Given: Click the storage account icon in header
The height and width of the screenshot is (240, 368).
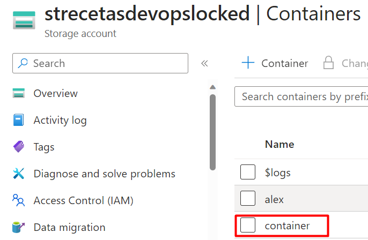Looking at the screenshot, I should [24, 20].
